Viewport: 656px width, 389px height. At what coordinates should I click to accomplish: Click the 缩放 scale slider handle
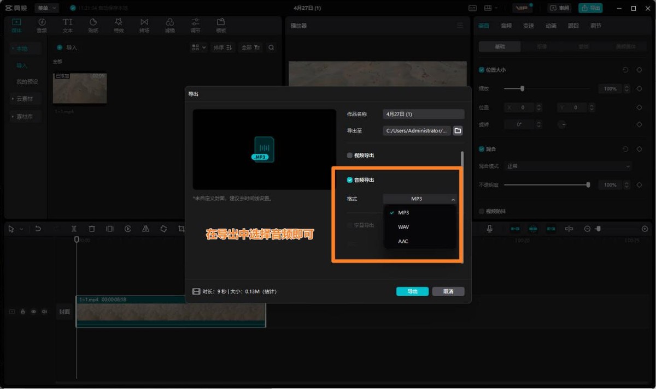(x=523, y=88)
